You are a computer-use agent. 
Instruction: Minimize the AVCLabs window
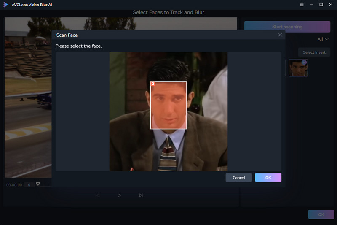point(311,5)
